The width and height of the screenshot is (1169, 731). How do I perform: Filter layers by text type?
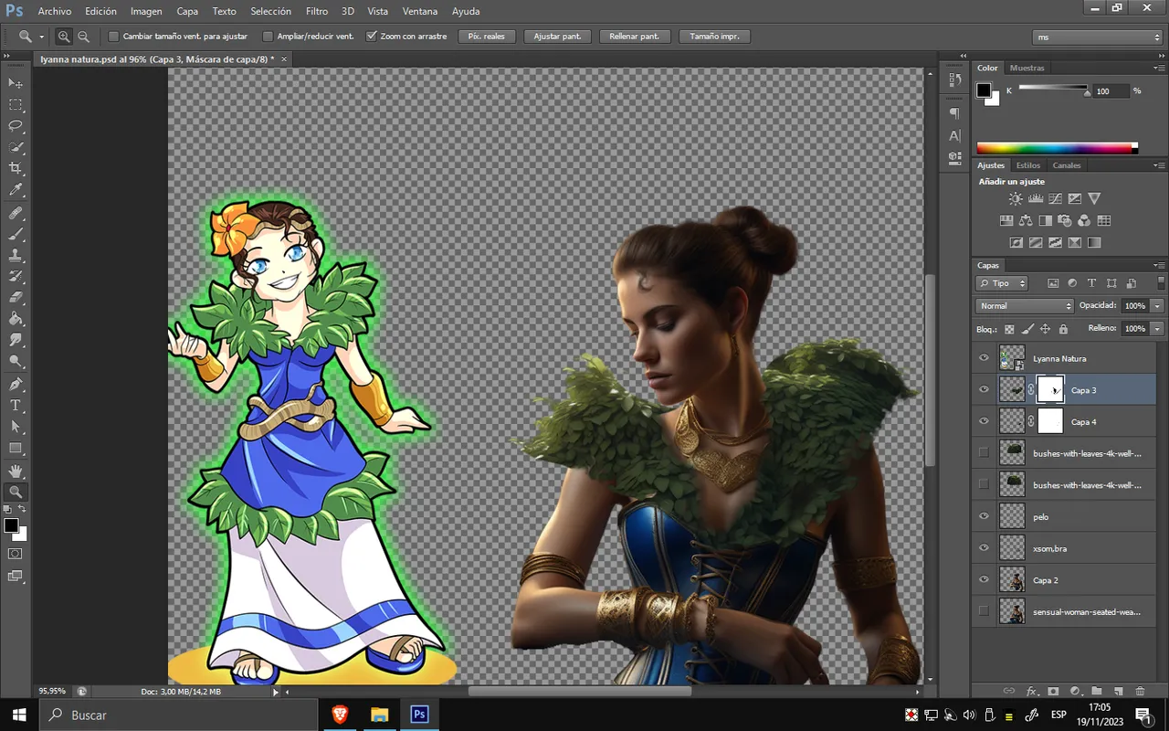[1091, 283]
